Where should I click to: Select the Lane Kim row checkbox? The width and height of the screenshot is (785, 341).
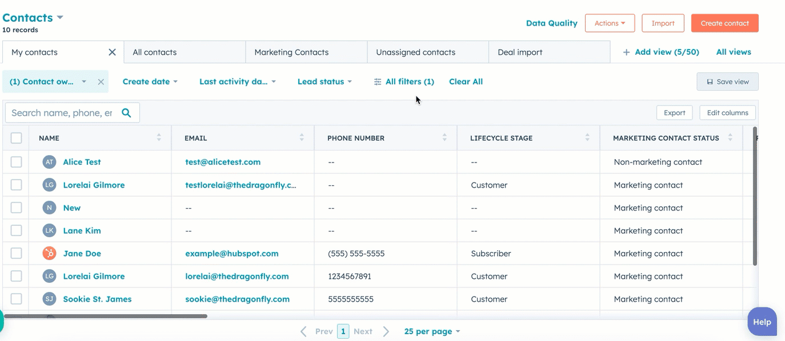click(16, 231)
